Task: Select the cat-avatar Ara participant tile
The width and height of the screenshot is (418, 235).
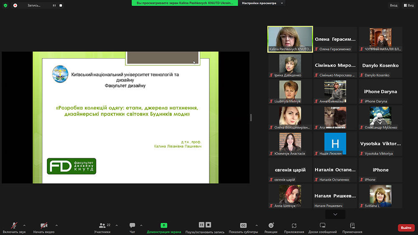Action: [335, 118]
